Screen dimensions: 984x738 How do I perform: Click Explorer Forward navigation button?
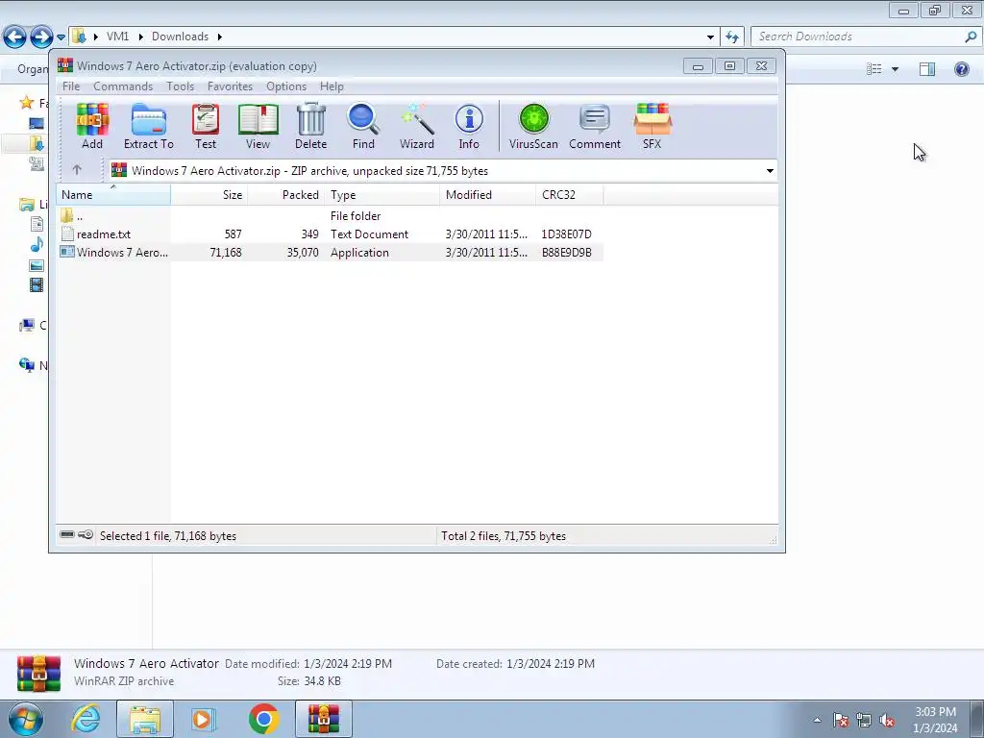point(41,37)
